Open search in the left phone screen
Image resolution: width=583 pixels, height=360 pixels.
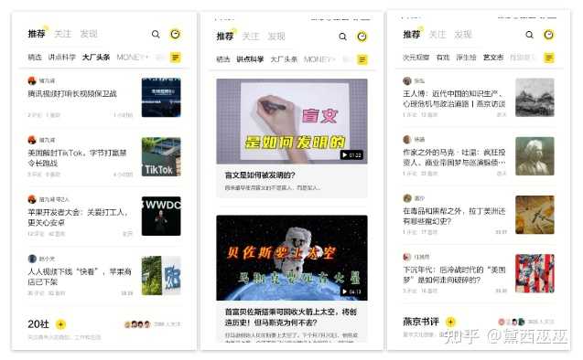point(156,35)
